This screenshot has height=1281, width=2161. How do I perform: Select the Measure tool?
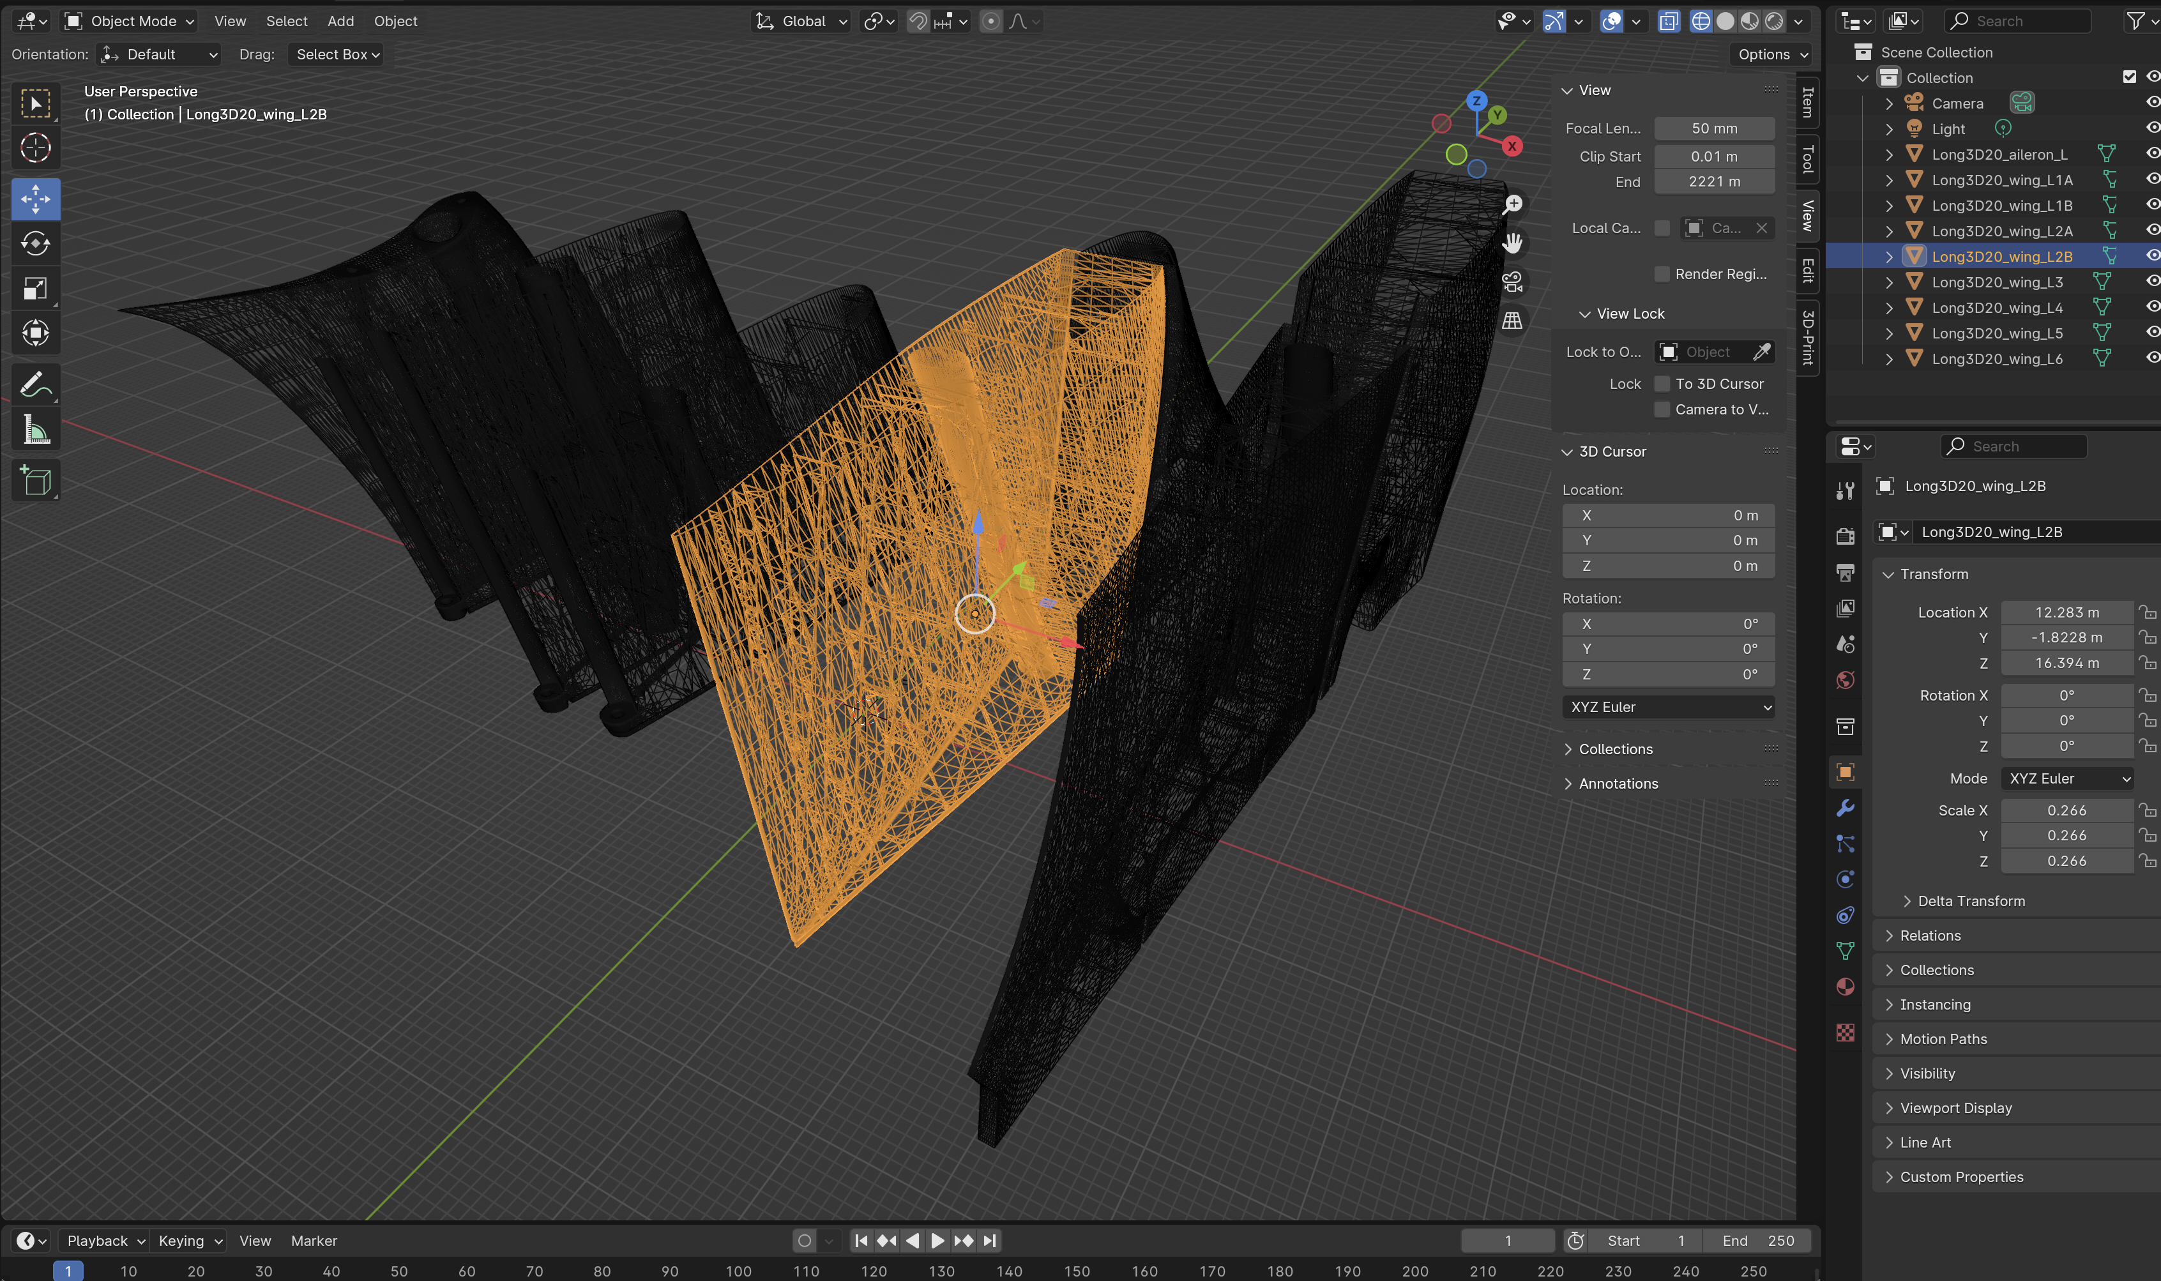[35, 429]
